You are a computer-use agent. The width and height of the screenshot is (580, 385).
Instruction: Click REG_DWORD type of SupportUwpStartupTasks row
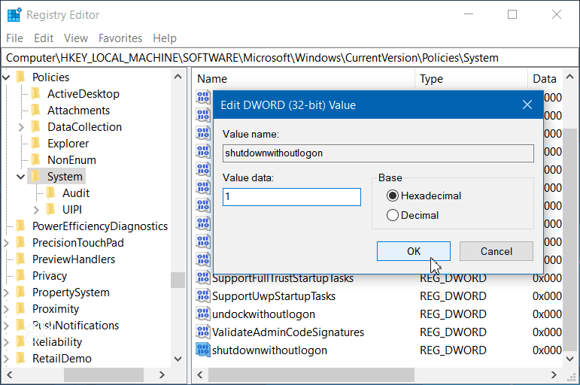click(453, 296)
